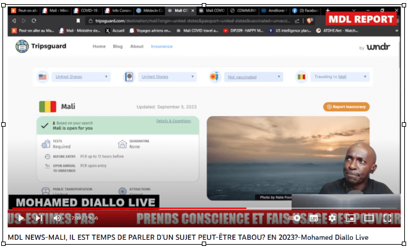Switch to the Peut-on alle browser tab

tap(25, 11)
